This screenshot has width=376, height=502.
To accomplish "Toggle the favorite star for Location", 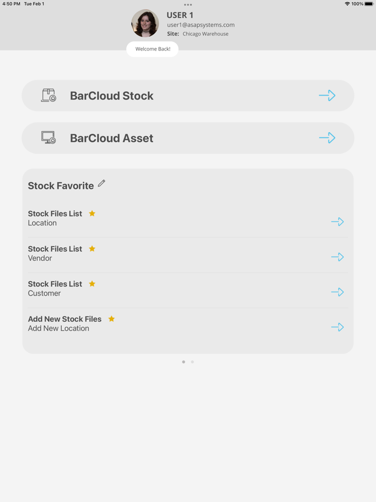I will (92, 213).
